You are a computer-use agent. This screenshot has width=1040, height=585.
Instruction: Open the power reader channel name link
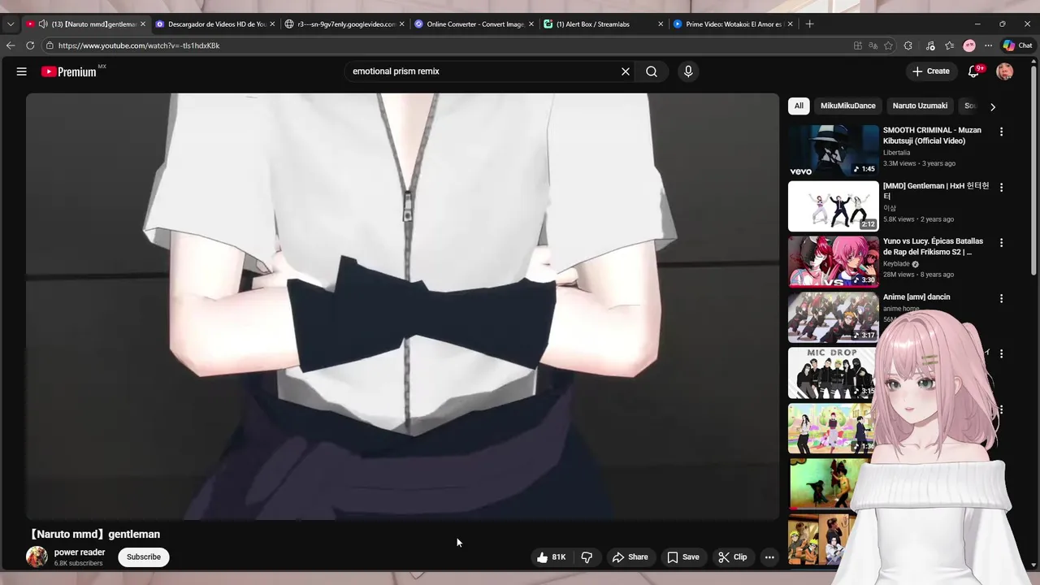pos(80,552)
